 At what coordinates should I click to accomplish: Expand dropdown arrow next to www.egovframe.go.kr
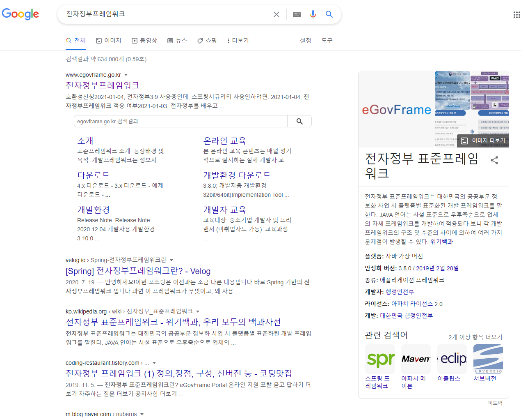(126, 75)
